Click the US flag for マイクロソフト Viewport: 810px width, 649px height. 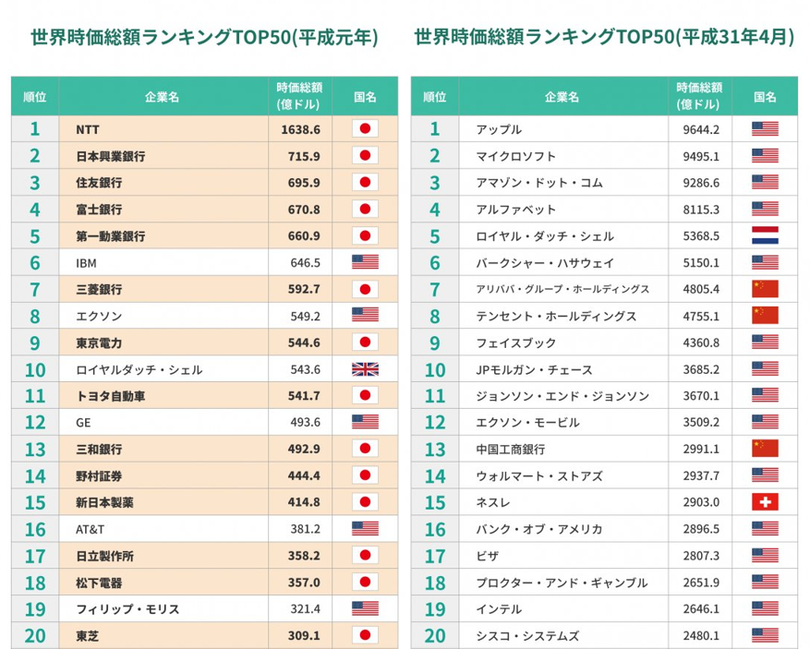click(765, 155)
